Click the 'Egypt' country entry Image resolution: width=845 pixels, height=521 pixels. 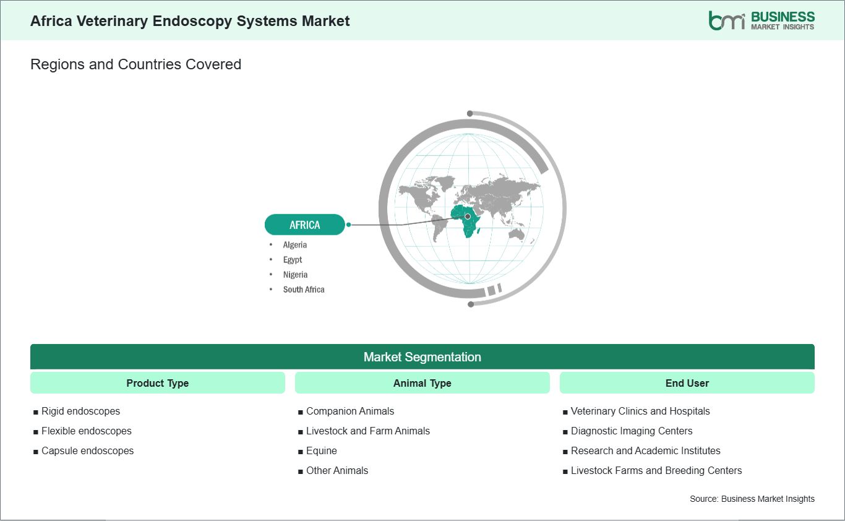pyautogui.click(x=293, y=260)
